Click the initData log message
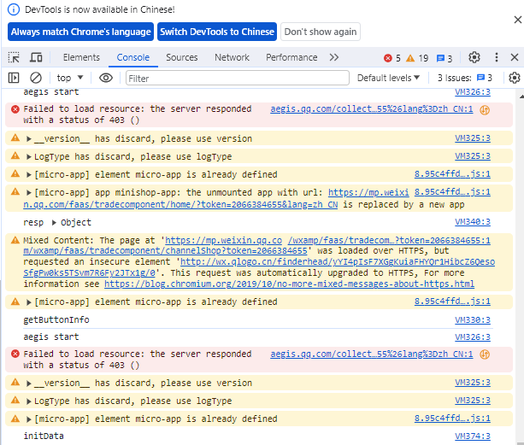 (44, 436)
